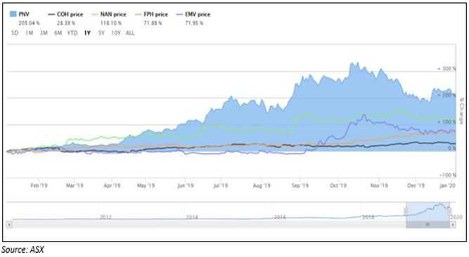Click the Aug '19 axis label
The height and width of the screenshot is (257, 469).
262,185
